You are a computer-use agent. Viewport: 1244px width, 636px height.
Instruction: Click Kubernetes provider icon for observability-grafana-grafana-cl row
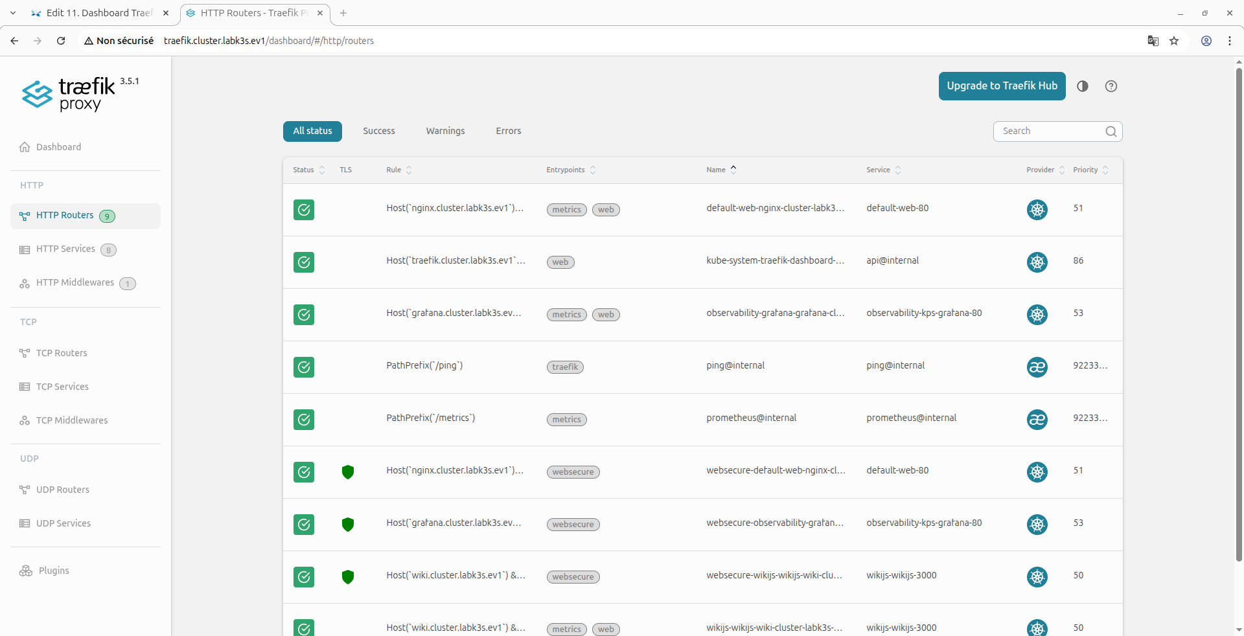pyautogui.click(x=1037, y=315)
